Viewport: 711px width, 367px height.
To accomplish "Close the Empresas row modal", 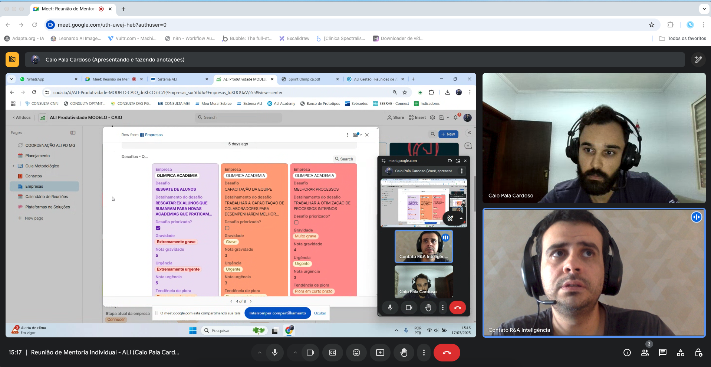I will coord(367,135).
